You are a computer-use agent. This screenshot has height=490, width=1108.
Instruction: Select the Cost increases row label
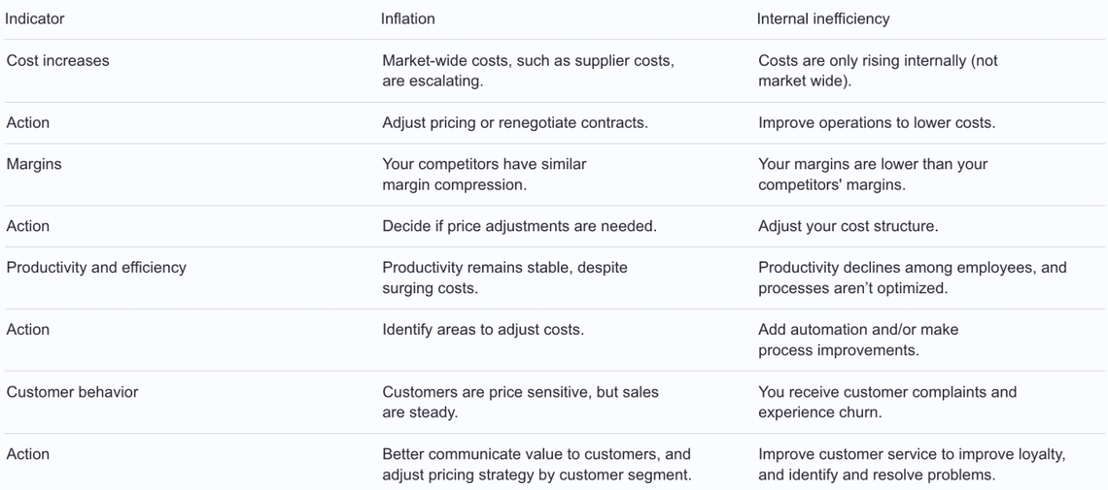point(58,60)
